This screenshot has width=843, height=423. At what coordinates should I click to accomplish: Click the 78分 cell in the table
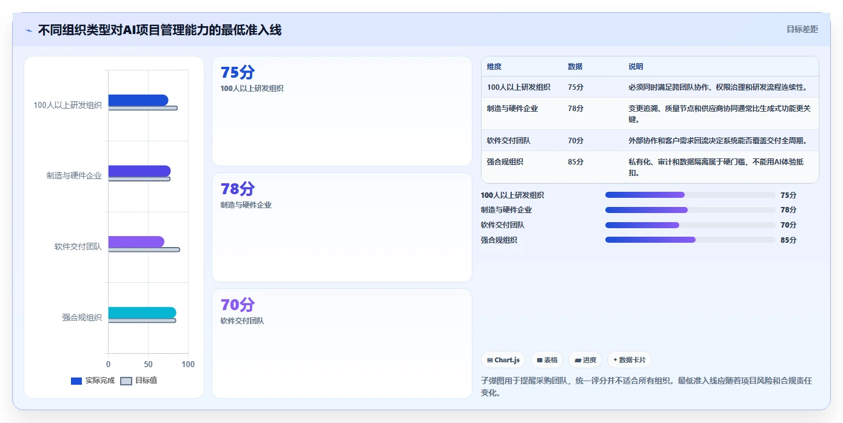pyautogui.click(x=576, y=109)
